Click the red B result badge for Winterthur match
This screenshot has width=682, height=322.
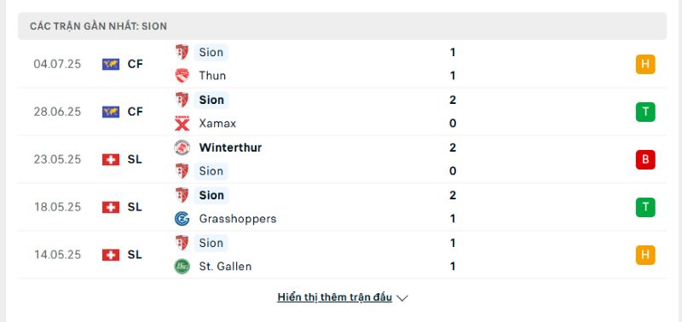pos(645,159)
